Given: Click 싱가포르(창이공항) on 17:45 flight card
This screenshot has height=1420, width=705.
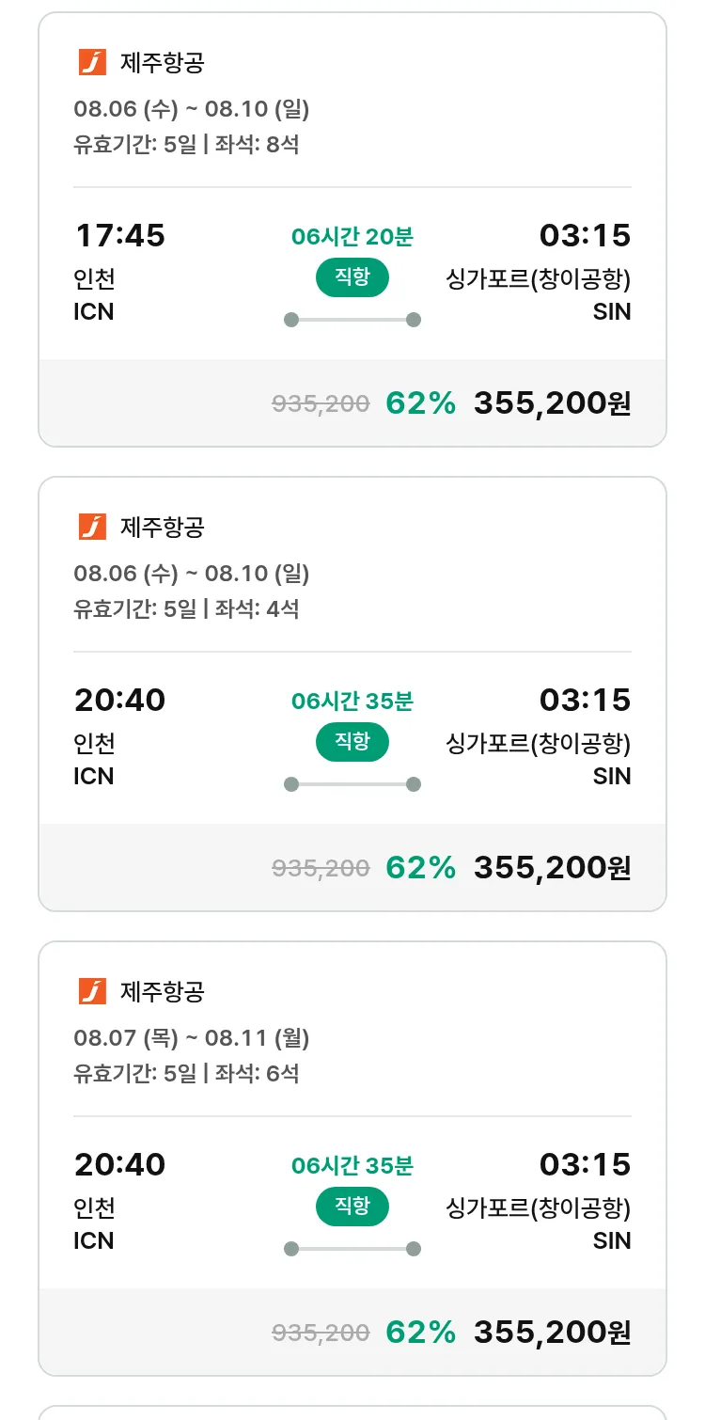Looking at the screenshot, I should click(538, 279).
